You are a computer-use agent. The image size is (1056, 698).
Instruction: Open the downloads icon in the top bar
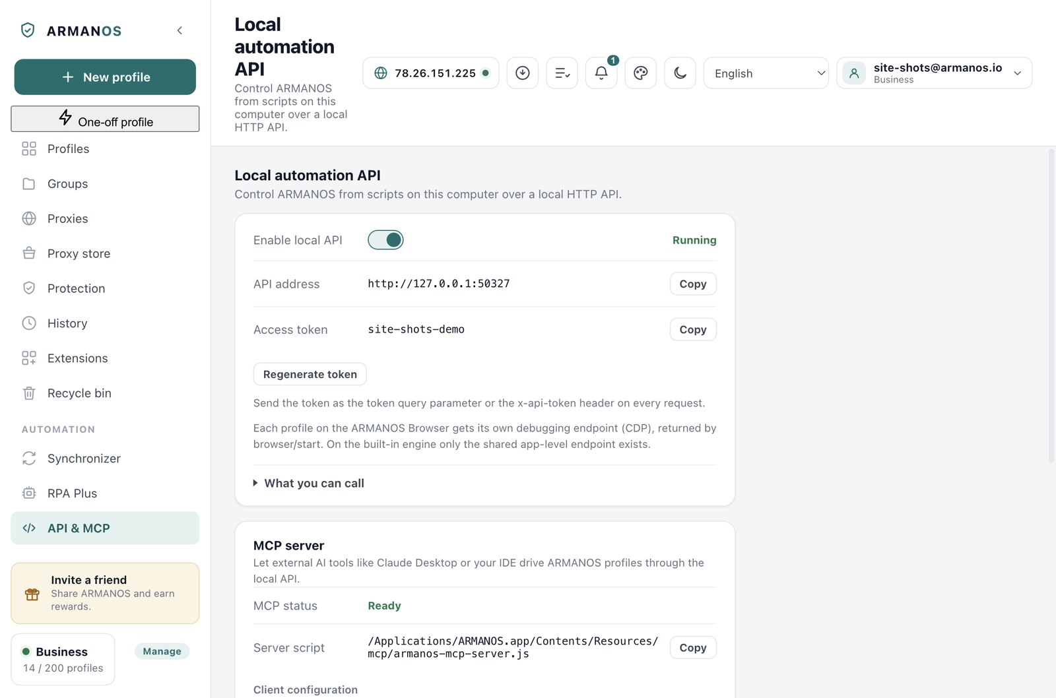point(523,73)
